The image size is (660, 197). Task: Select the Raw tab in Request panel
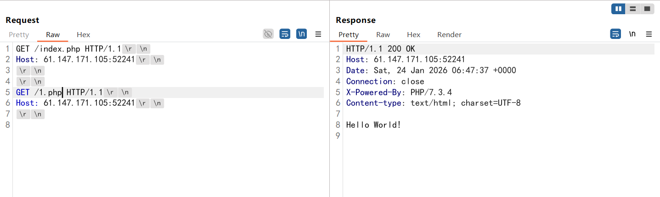click(x=53, y=35)
